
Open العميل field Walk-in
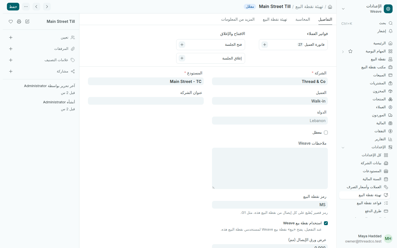(x=270, y=101)
